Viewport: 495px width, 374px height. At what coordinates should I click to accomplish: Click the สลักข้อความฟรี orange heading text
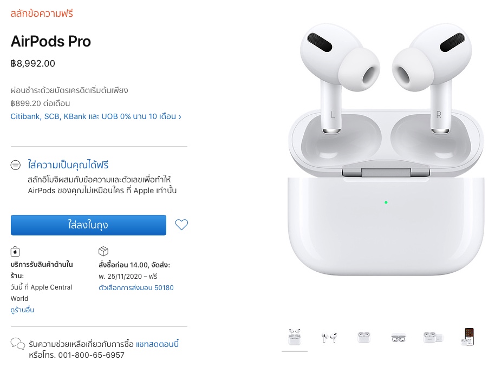click(x=42, y=14)
